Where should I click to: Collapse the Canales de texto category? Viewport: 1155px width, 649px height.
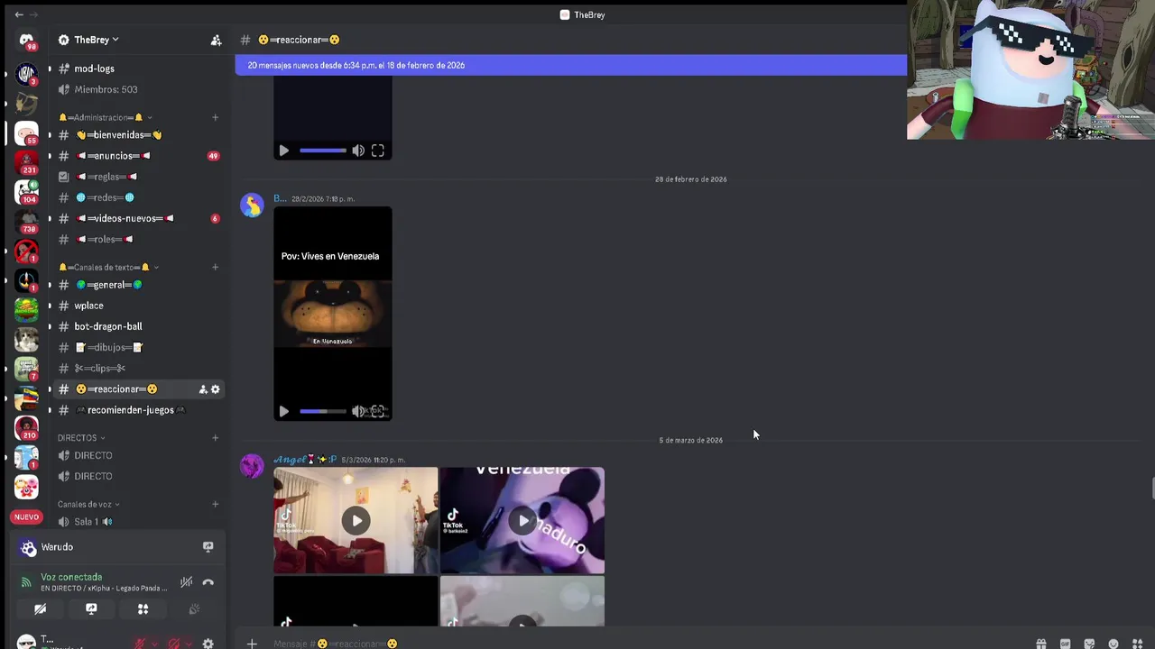[108, 267]
